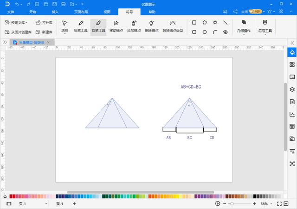
Task: Open the table panel in right sidebar
Action: tap(292, 127)
